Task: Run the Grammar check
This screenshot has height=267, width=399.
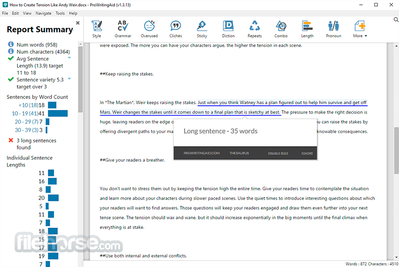Action: [x=123, y=29]
